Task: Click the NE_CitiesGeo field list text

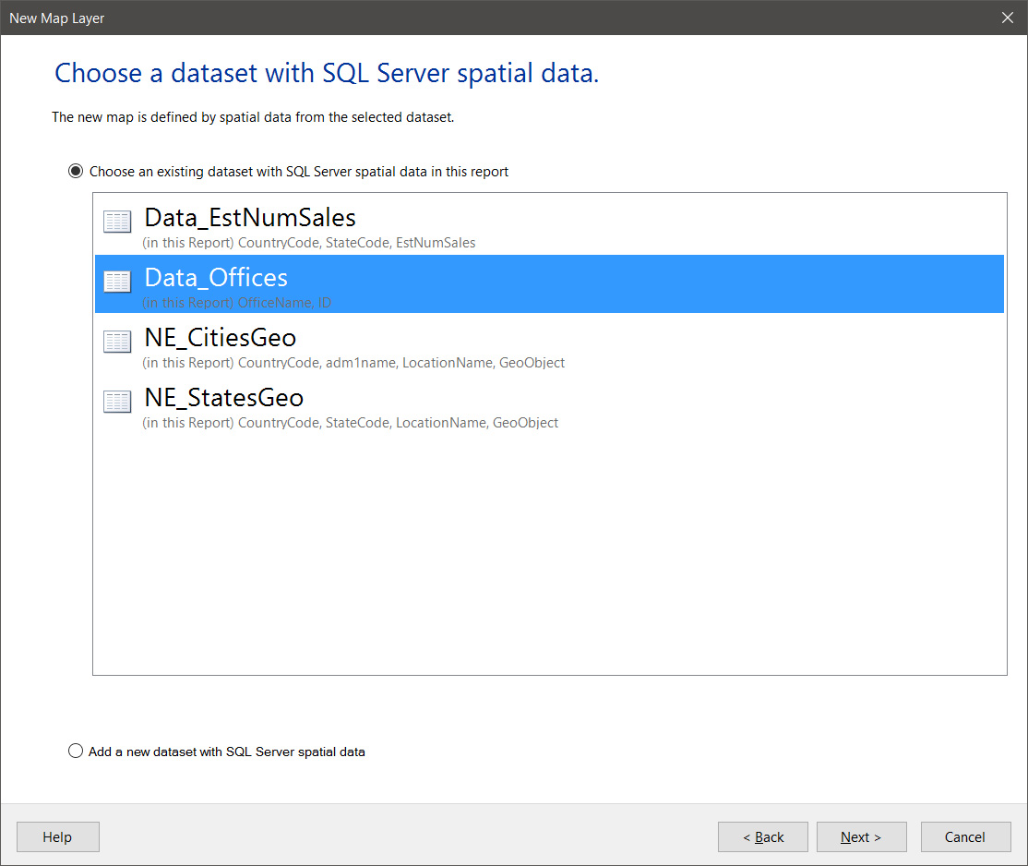Action: click(x=353, y=363)
